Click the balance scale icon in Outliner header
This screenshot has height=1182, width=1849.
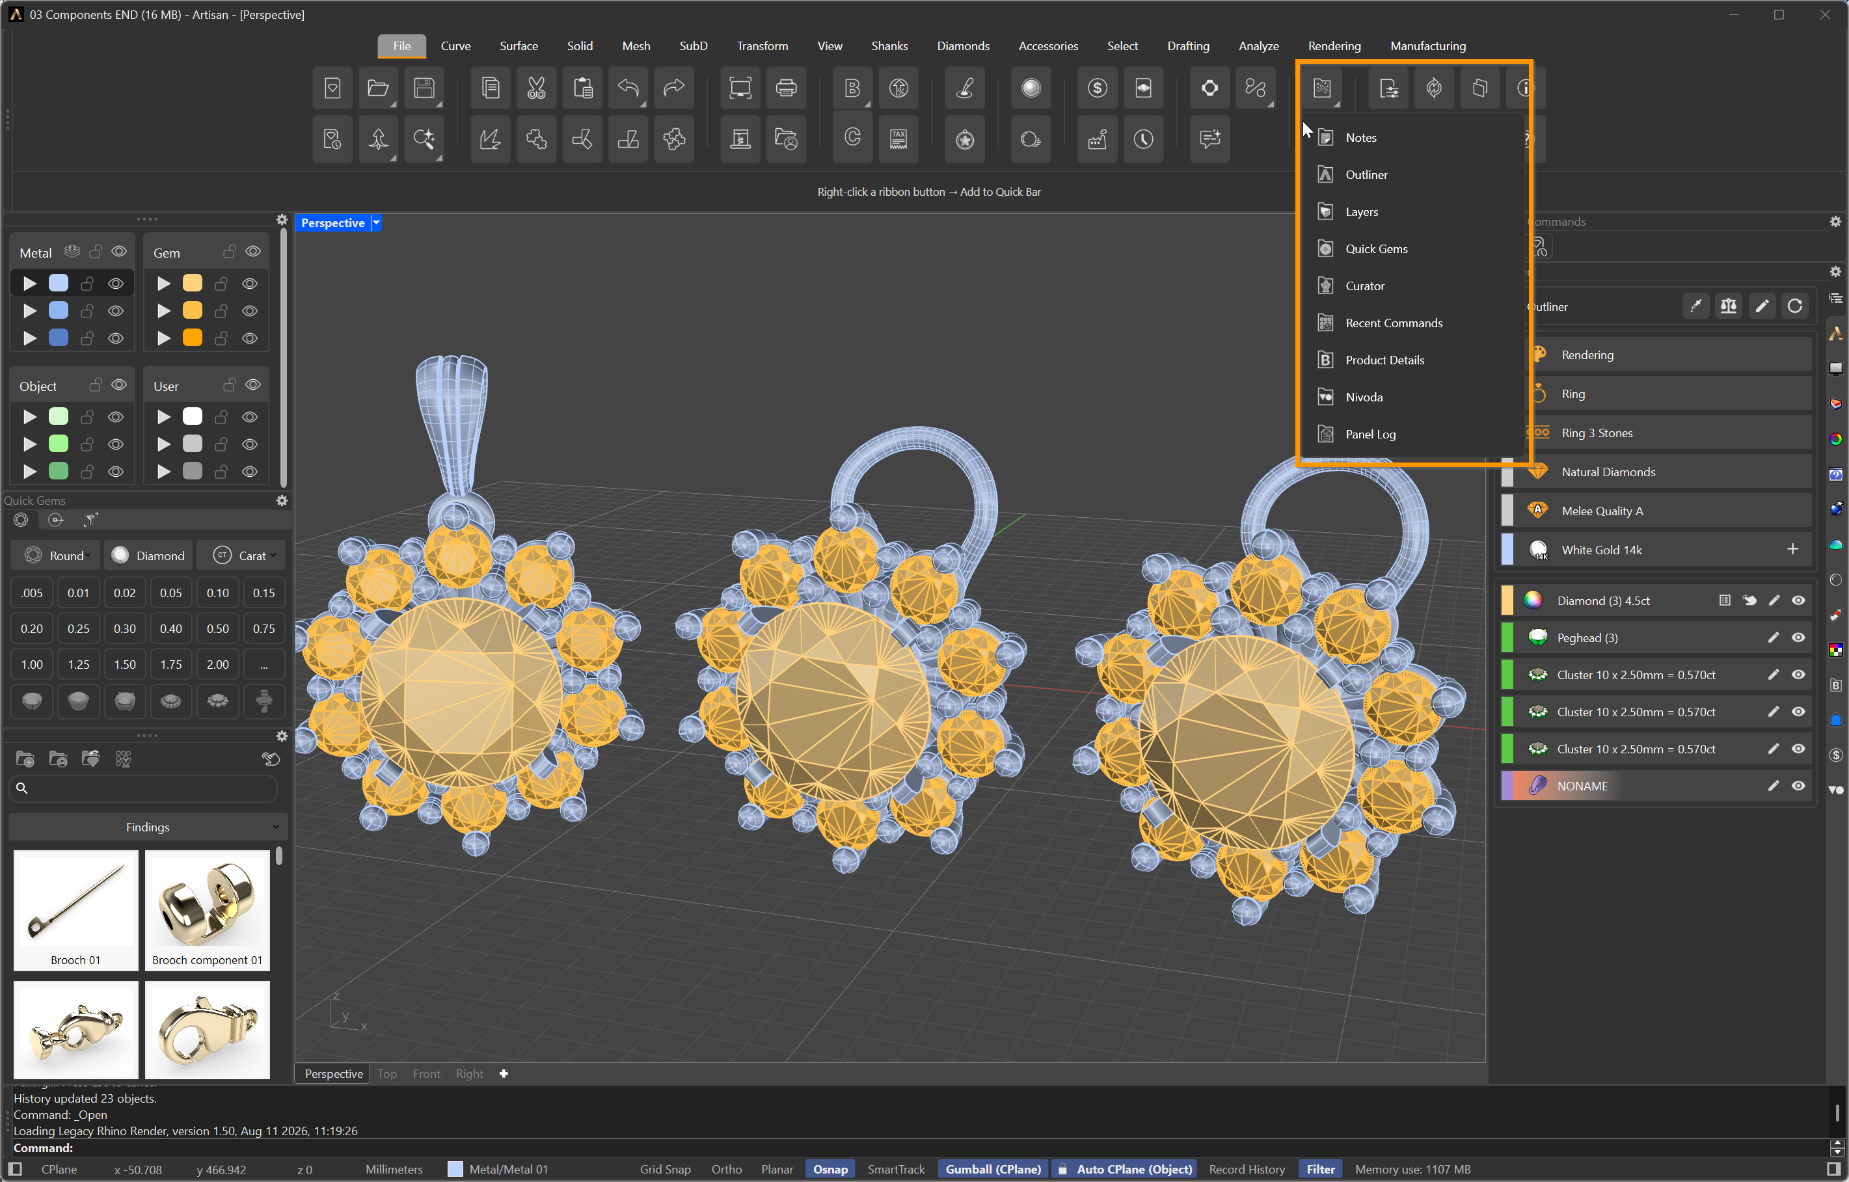pyautogui.click(x=1729, y=307)
